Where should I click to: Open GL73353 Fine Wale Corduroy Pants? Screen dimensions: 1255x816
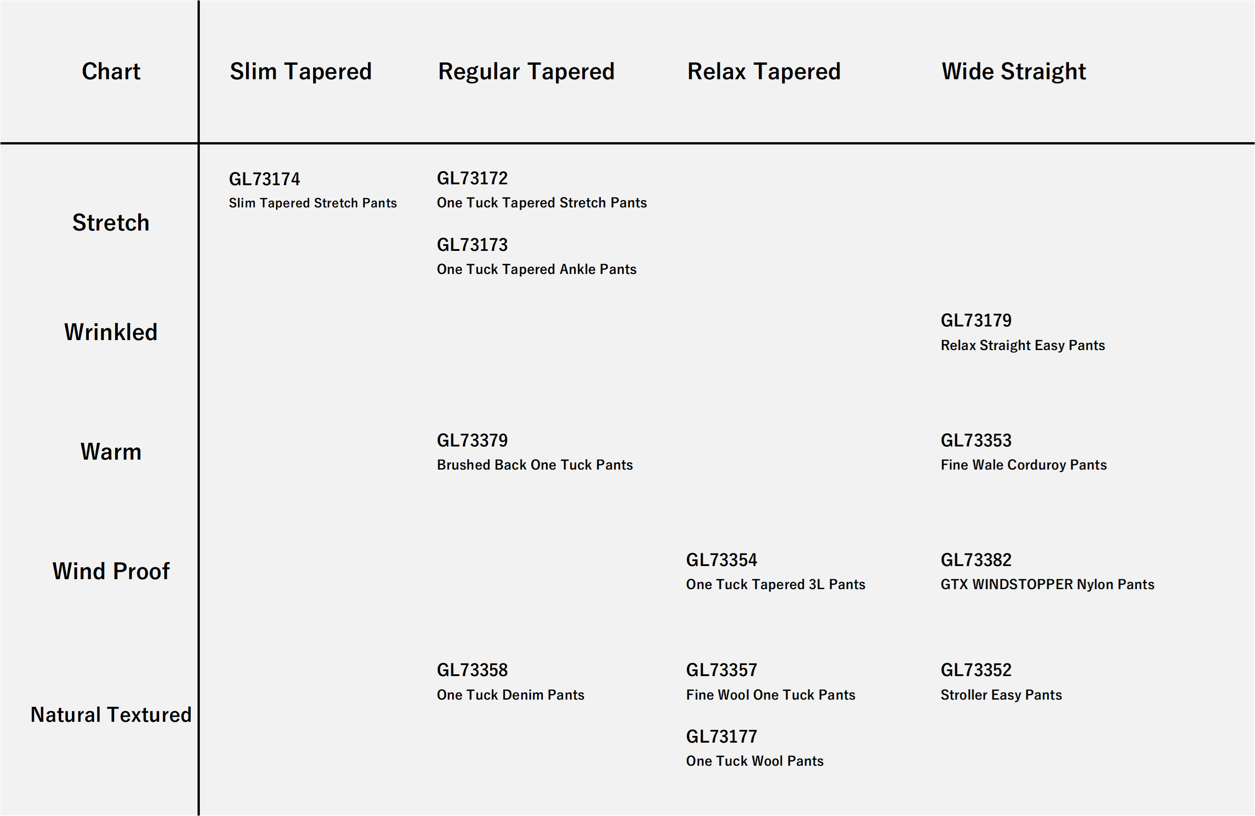coord(1023,452)
